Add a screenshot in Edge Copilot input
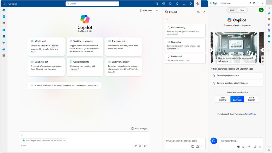 [244, 147]
